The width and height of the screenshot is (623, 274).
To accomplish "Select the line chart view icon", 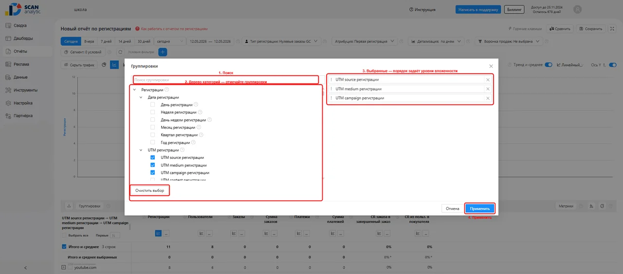I will coord(114,65).
